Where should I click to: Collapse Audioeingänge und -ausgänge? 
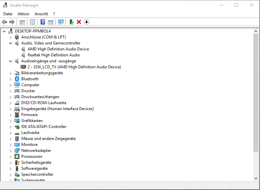point(10,61)
